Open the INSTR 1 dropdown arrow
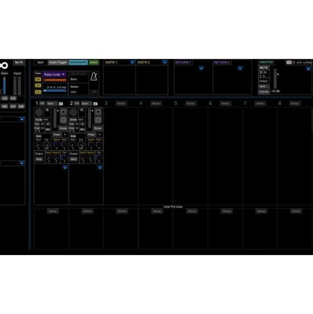Viewport: 313px width, 314px height. tap(132, 63)
